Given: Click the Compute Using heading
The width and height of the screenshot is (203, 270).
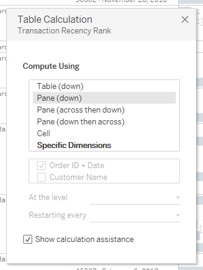Looking at the screenshot, I should pos(51,66).
